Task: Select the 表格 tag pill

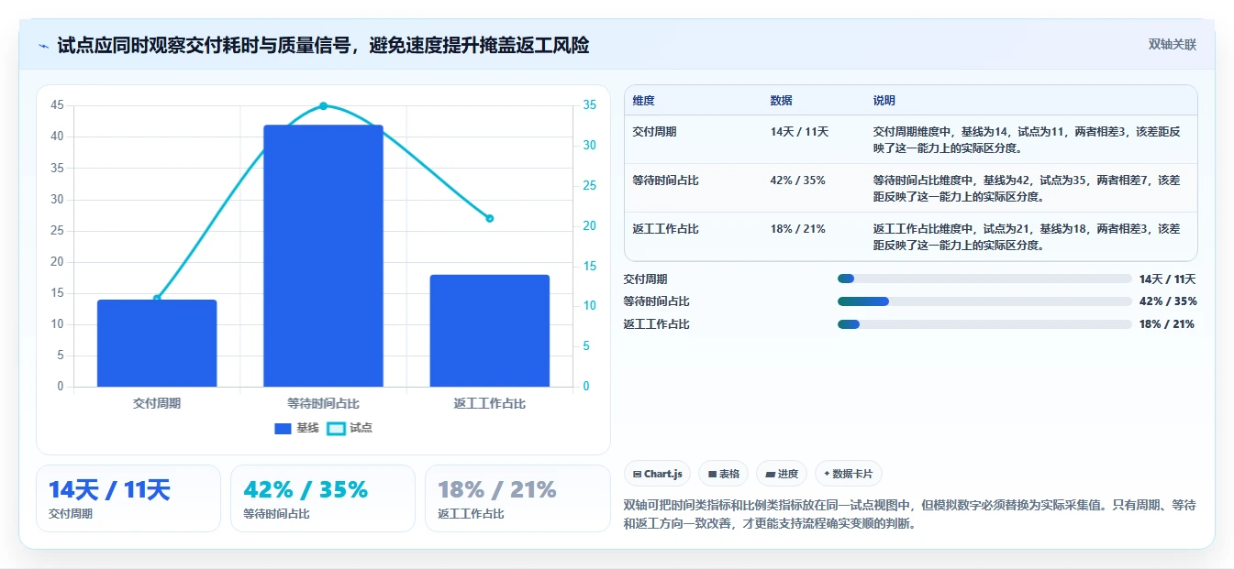Action: pos(723,474)
